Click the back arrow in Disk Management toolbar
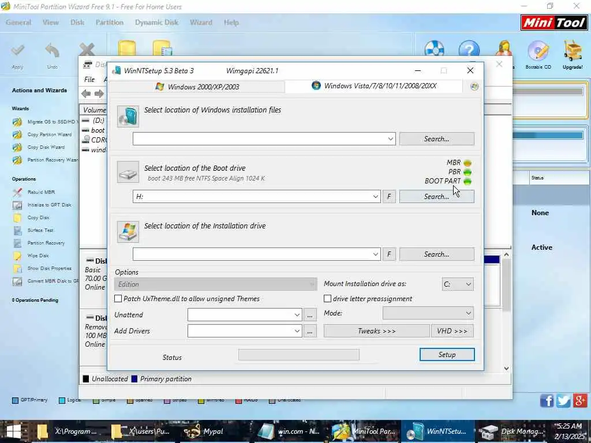 pos(86,93)
